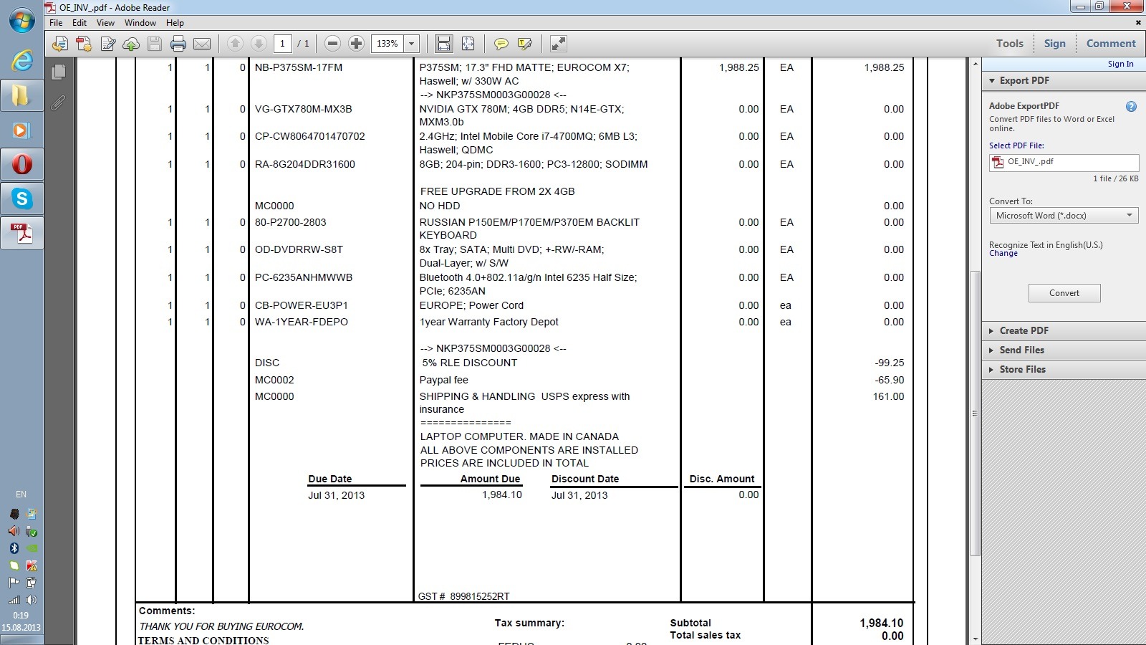Add a sticky note comment

point(501,44)
